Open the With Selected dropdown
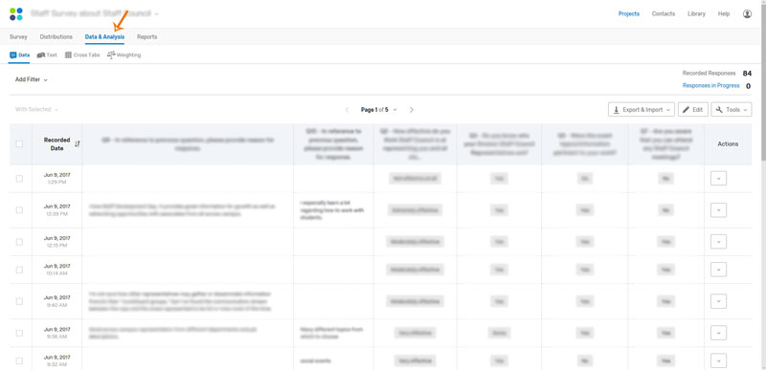This screenshot has height=370, width=766. point(36,110)
